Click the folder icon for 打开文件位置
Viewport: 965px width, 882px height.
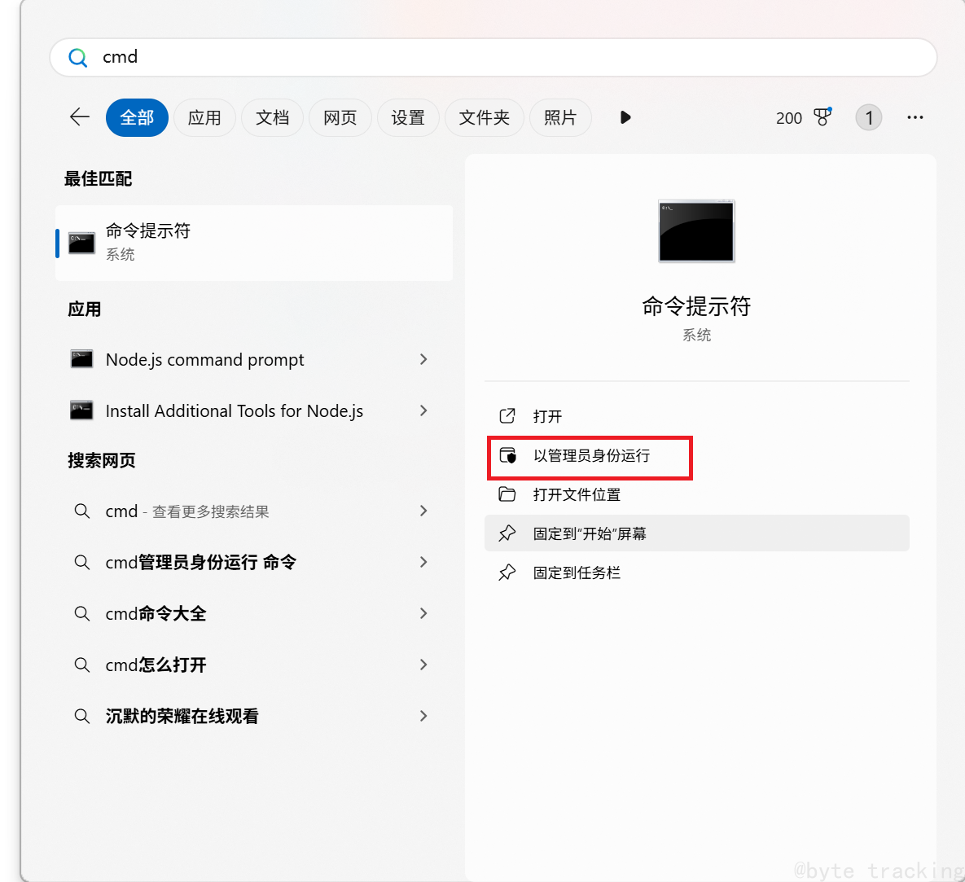pos(507,494)
